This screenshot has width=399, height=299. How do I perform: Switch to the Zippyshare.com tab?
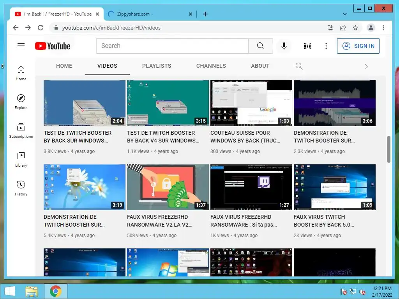(x=150, y=14)
